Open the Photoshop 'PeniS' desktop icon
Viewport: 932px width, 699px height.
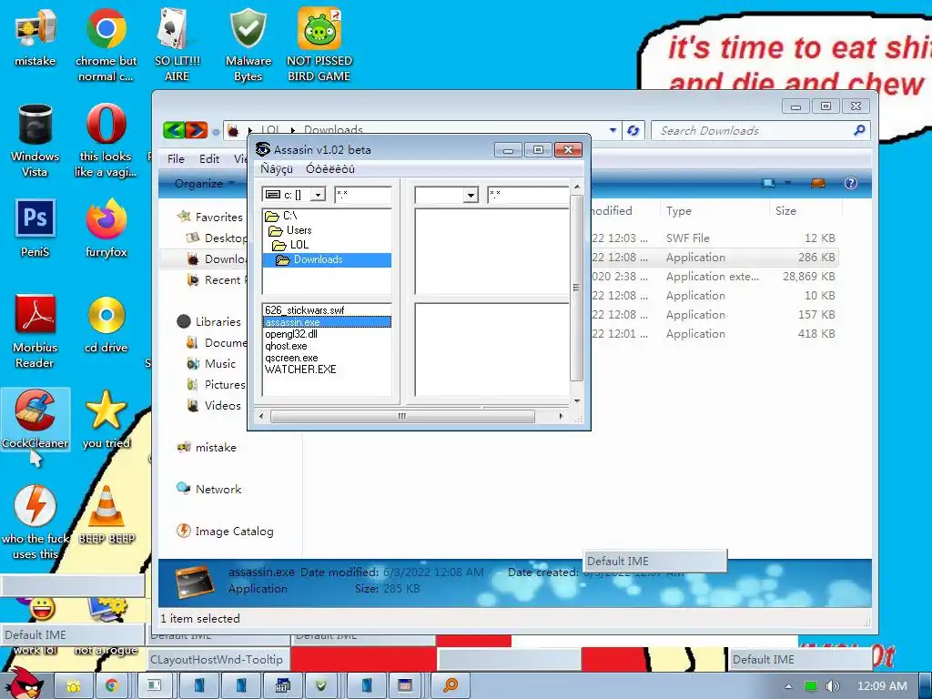pos(35,228)
